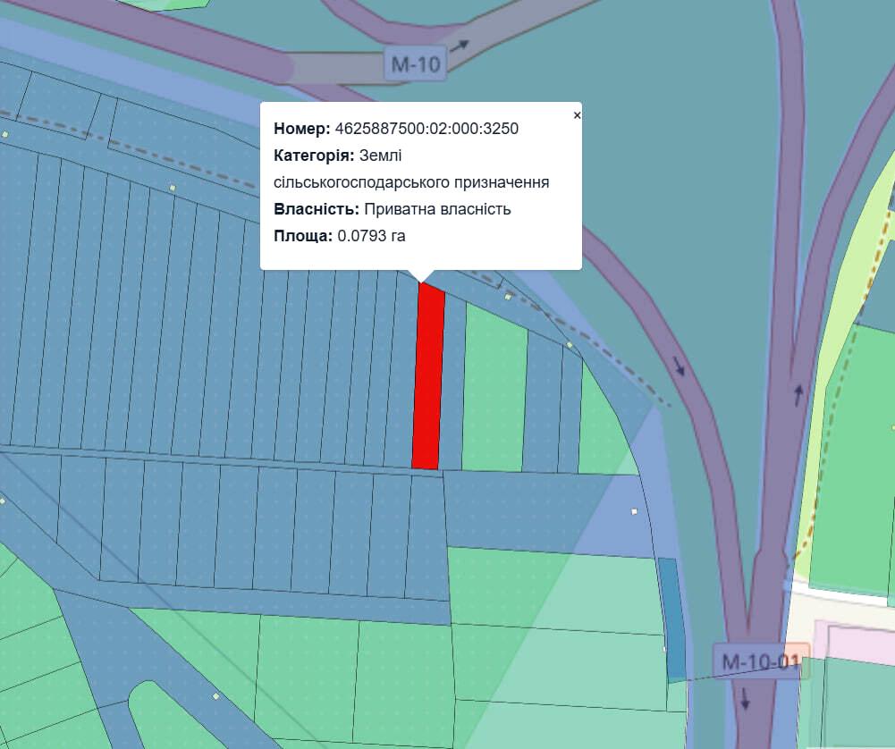Click the M-10-01 road label
The image size is (895, 749).
[x=760, y=662]
